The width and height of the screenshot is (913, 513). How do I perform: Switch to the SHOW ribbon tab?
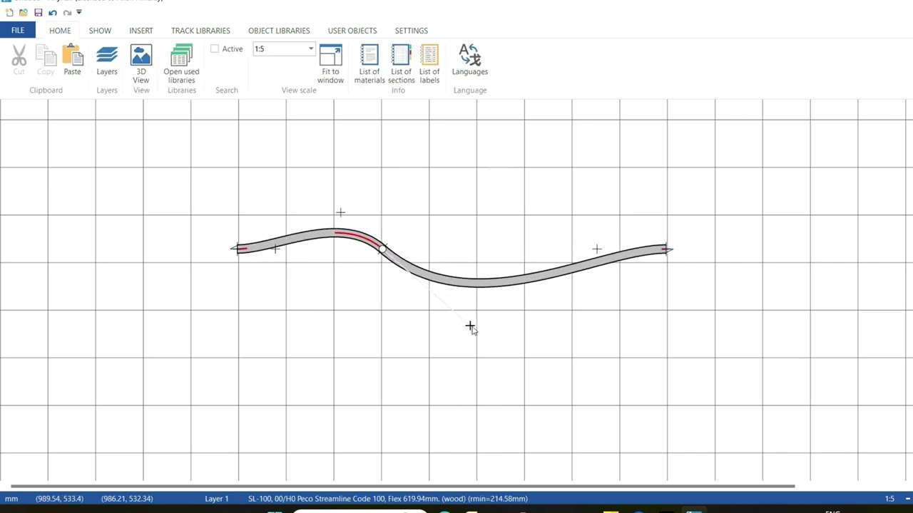click(x=100, y=31)
